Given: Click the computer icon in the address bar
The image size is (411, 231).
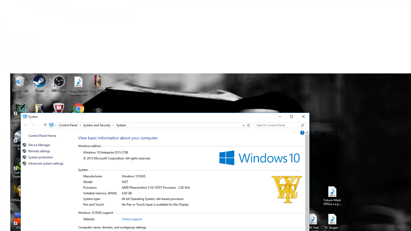Looking at the screenshot, I should point(51,125).
